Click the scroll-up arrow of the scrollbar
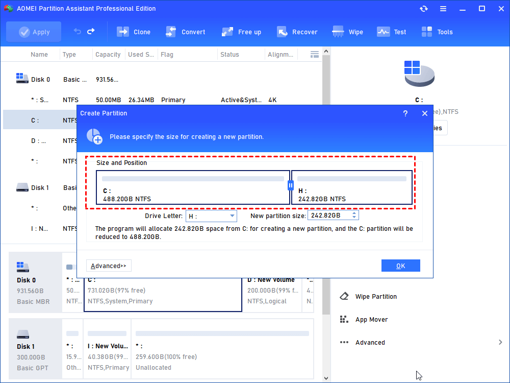This screenshot has width=510, height=383. click(326, 51)
